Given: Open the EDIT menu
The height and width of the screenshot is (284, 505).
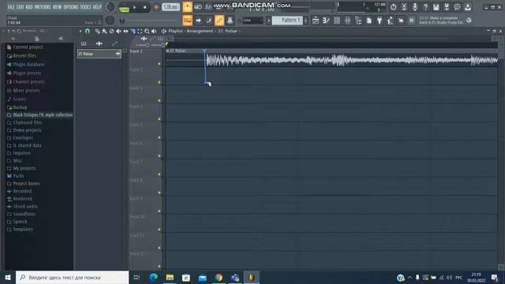Looking at the screenshot, I should coord(20,7).
